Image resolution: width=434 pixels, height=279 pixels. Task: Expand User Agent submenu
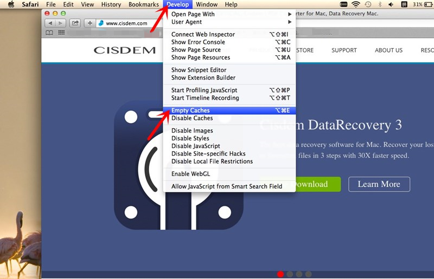tap(229, 22)
